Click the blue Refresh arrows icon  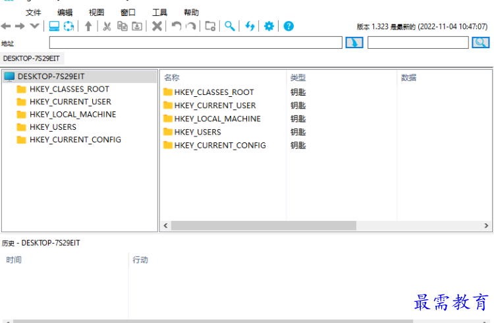[x=250, y=26]
